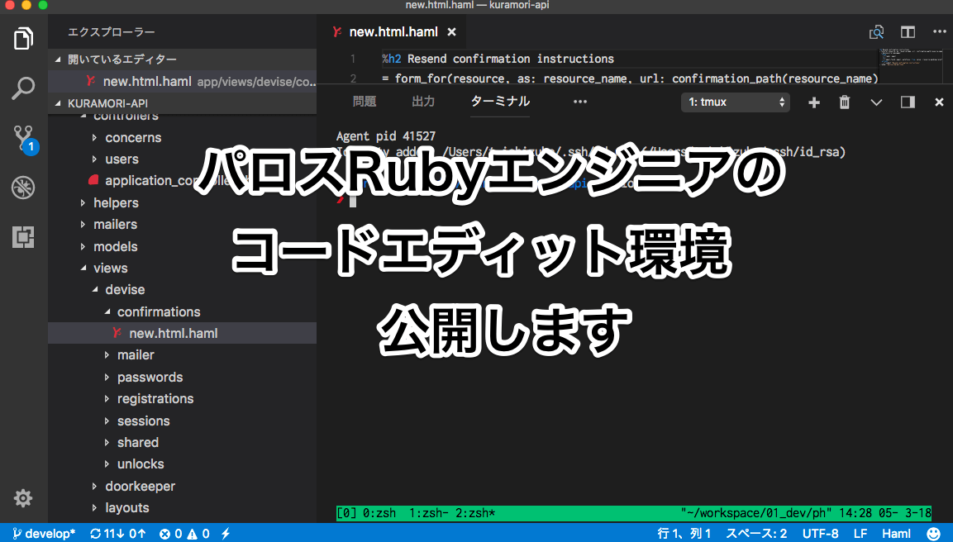This screenshot has height=542, width=953.
Task: Switch to the 出力 panel tab
Action: [423, 102]
